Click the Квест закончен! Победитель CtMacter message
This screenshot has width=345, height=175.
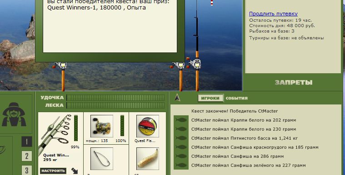pos(235,111)
